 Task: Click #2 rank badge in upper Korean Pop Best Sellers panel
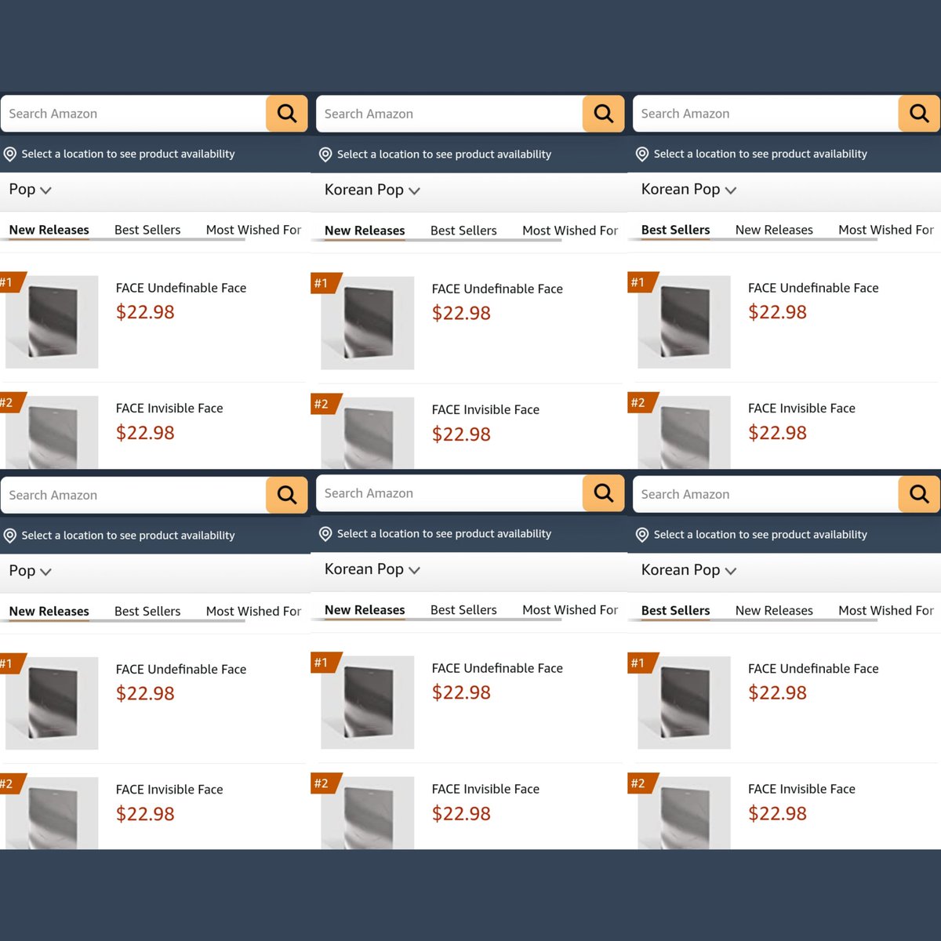641,402
